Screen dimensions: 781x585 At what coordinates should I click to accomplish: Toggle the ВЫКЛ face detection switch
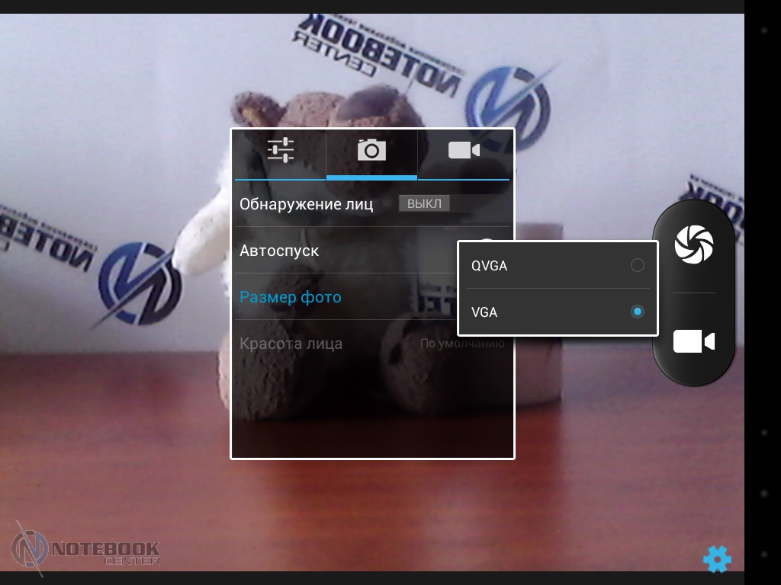(425, 203)
